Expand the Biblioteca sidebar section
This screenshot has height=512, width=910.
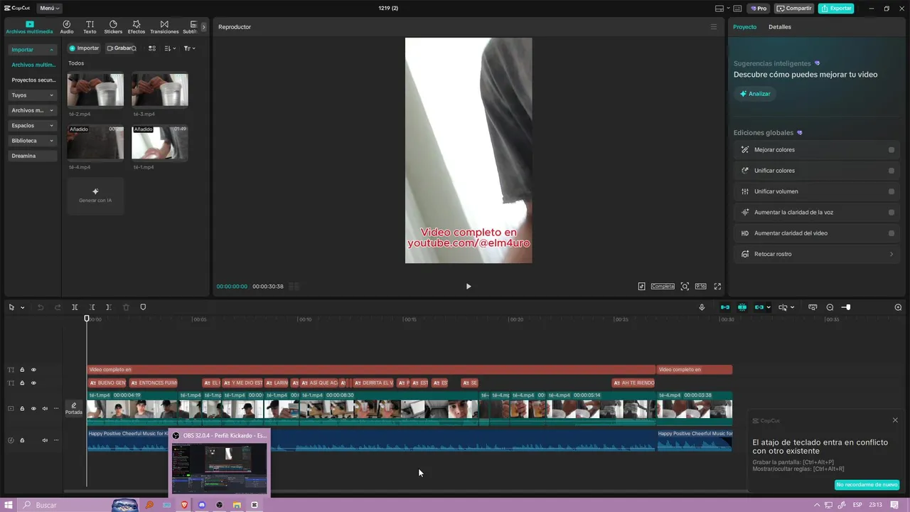pyautogui.click(x=33, y=141)
